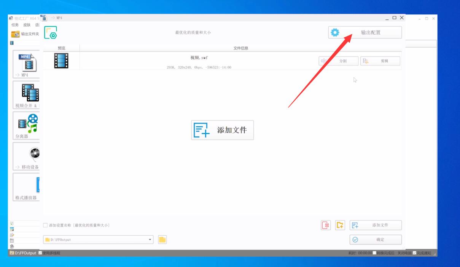Toggle the 使用多线程 checkbox in status bar
Viewport: 460px width, 267px height.
pyautogui.click(x=40, y=253)
